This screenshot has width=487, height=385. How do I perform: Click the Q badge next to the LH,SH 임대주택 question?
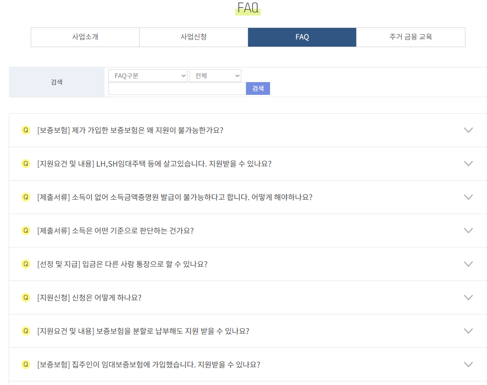[x=26, y=163]
